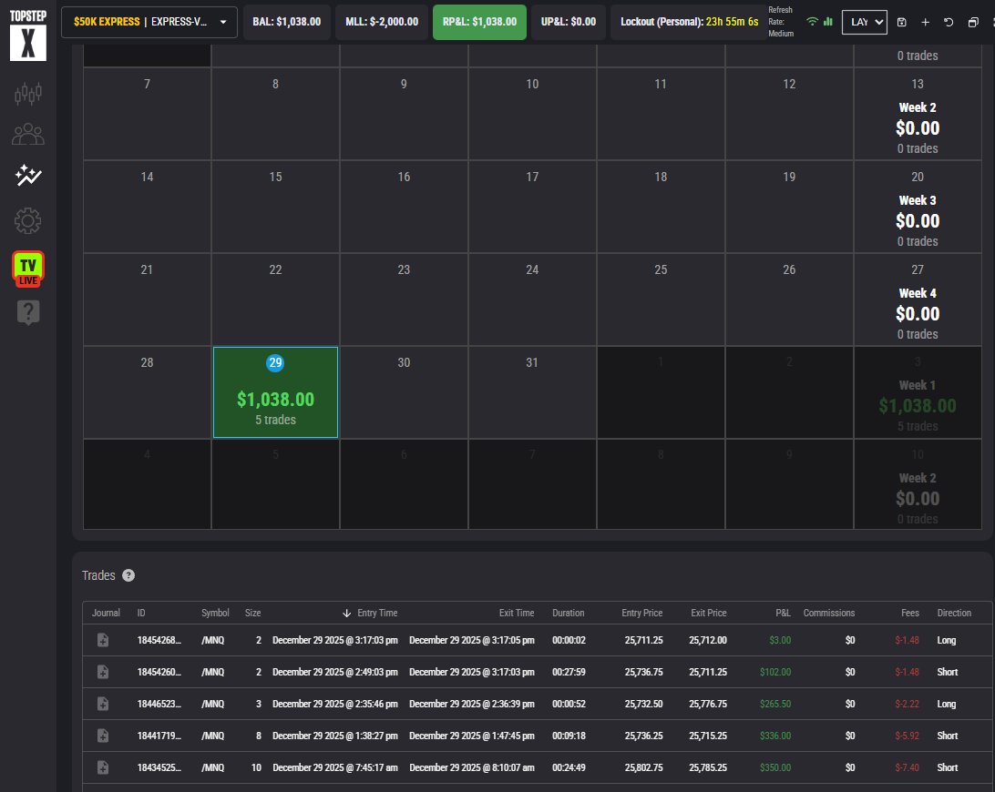Screen dimensions: 995x792
Task: Click the Week 4 $0.00 summary cell
Action: [918, 300]
